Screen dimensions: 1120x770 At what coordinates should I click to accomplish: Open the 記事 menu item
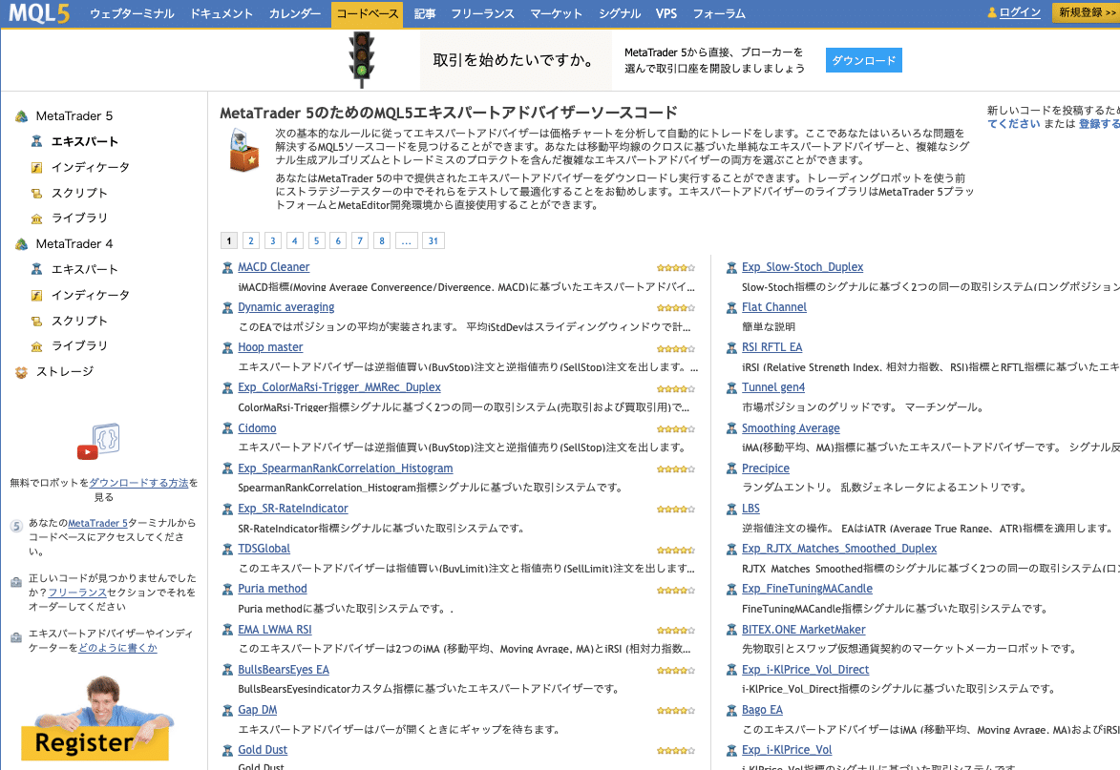(x=425, y=13)
